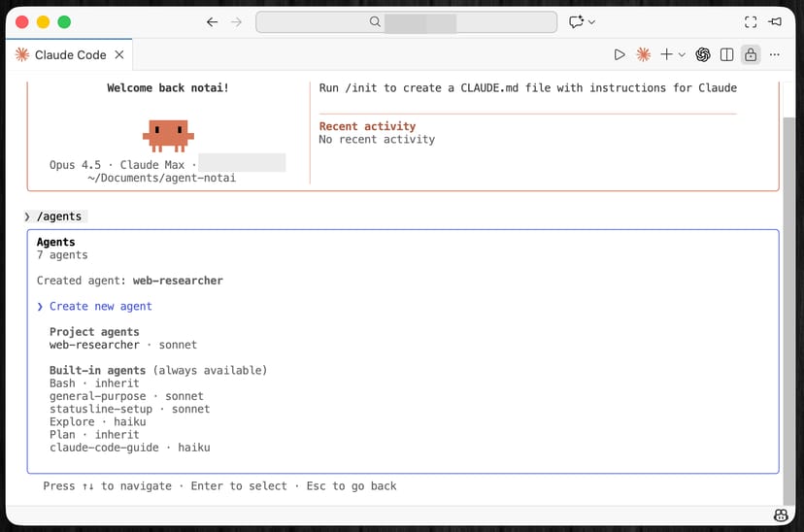Viewport: 804px width, 532px height.
Task: Toggle the panel icon at far right of title bar
Action: pos(775,22)
